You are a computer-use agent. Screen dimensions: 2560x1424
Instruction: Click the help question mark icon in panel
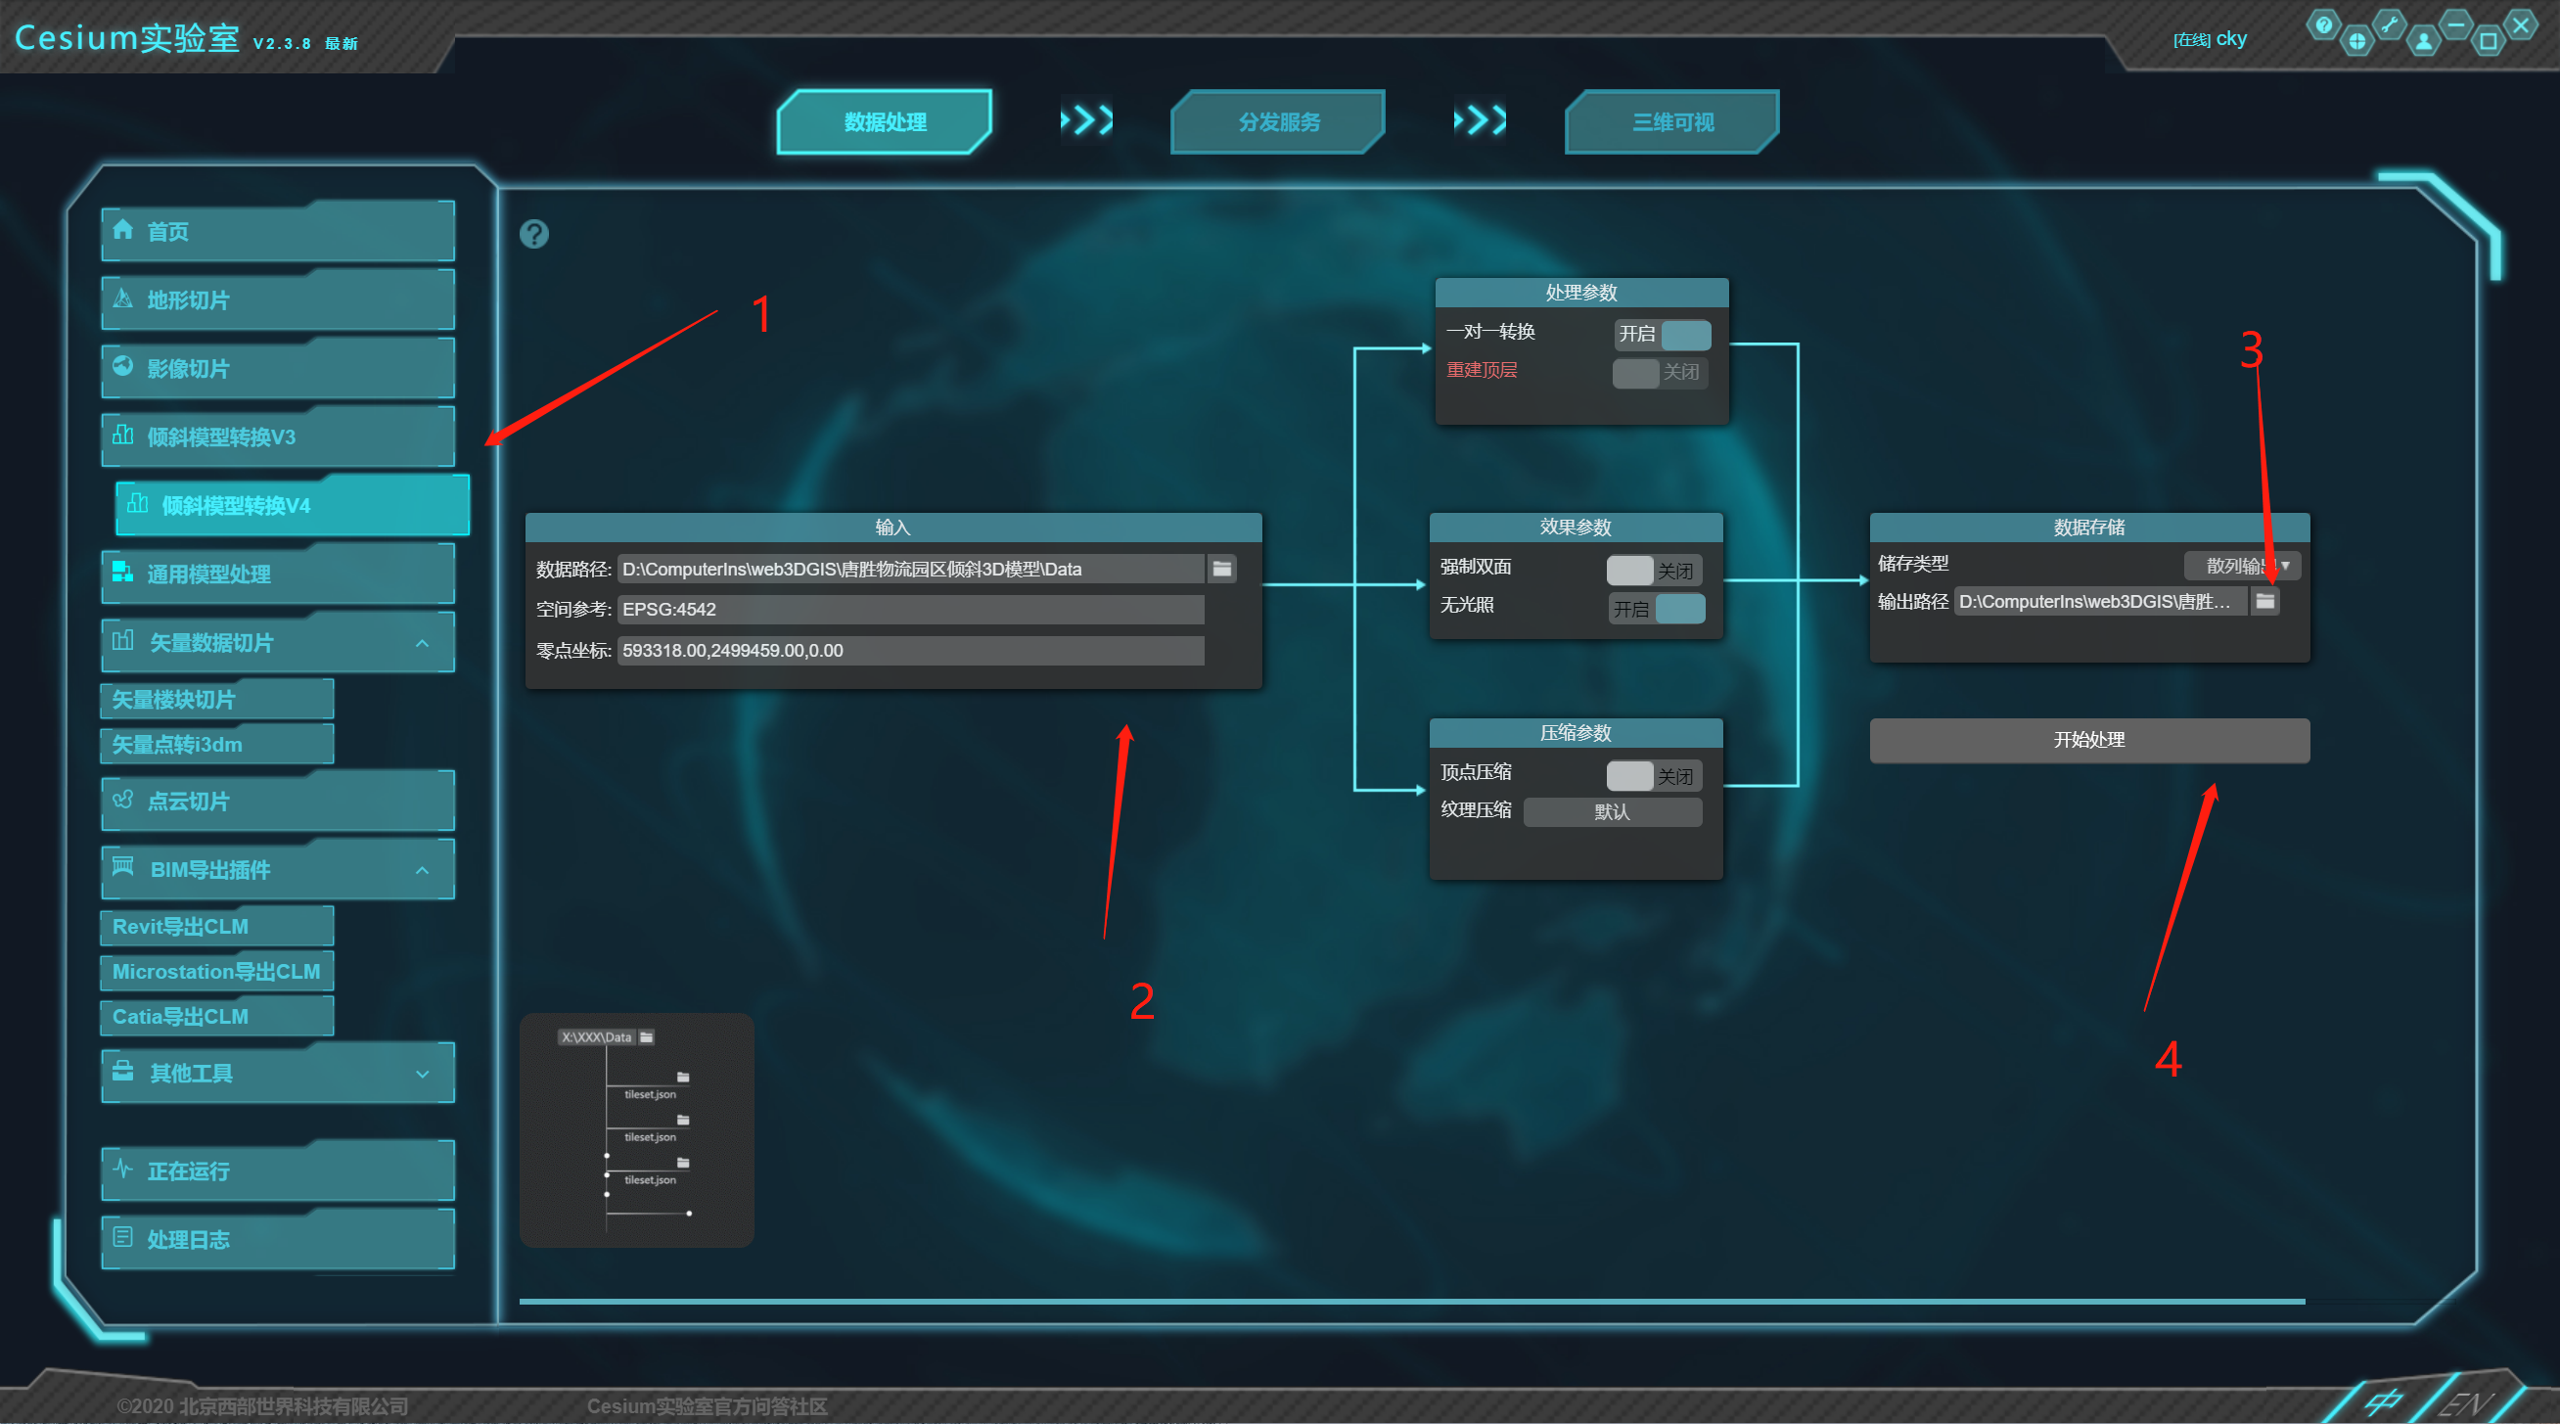point(533,234)
